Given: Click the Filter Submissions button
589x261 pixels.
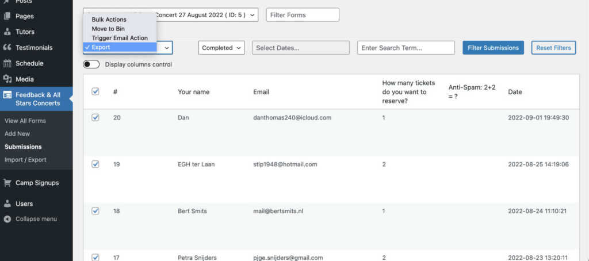Looking at the screenshot, I should pos(493,48).
